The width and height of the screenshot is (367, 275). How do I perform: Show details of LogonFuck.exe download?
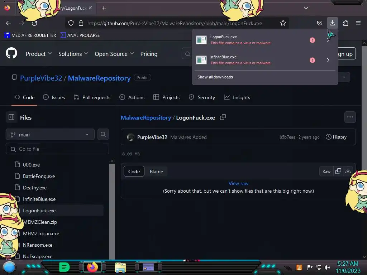328,40
